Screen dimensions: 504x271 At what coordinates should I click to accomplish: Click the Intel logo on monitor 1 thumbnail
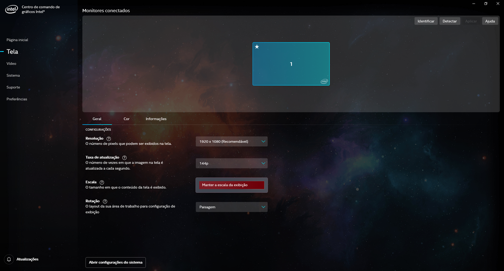pyautogui.click(x=324, y=81)
